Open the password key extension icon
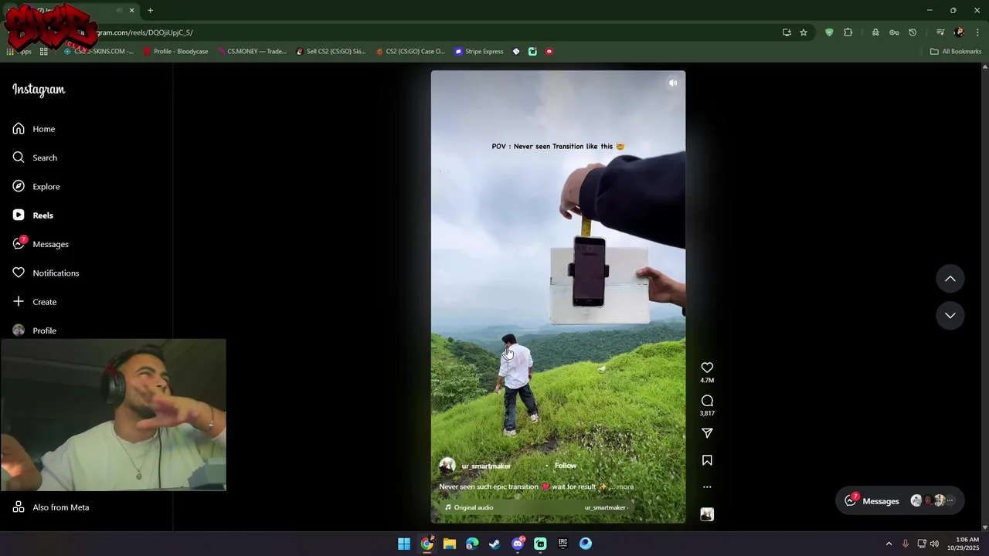The image size is (989, 556). click(894, 32)
